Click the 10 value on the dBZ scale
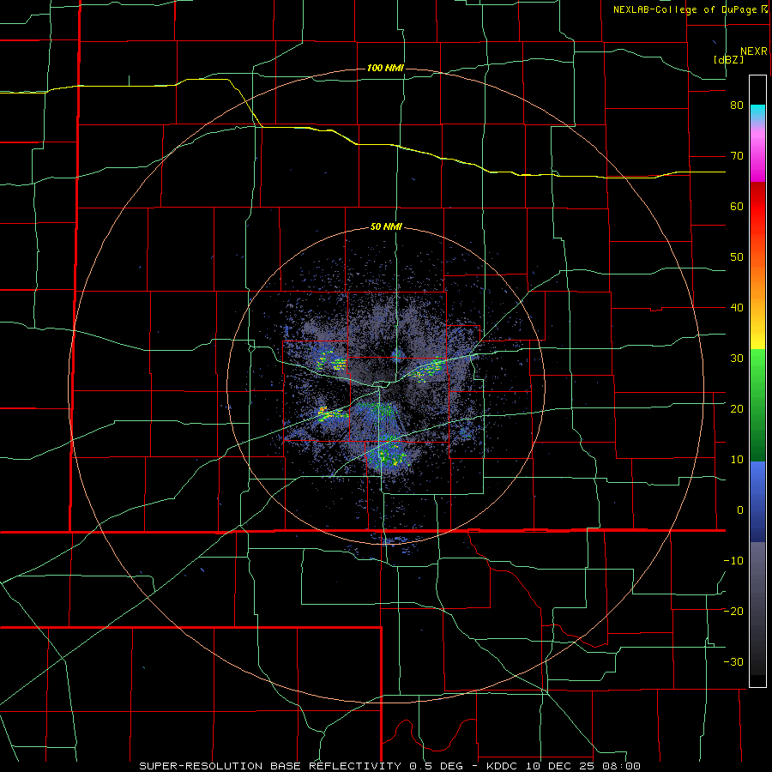 737,460
